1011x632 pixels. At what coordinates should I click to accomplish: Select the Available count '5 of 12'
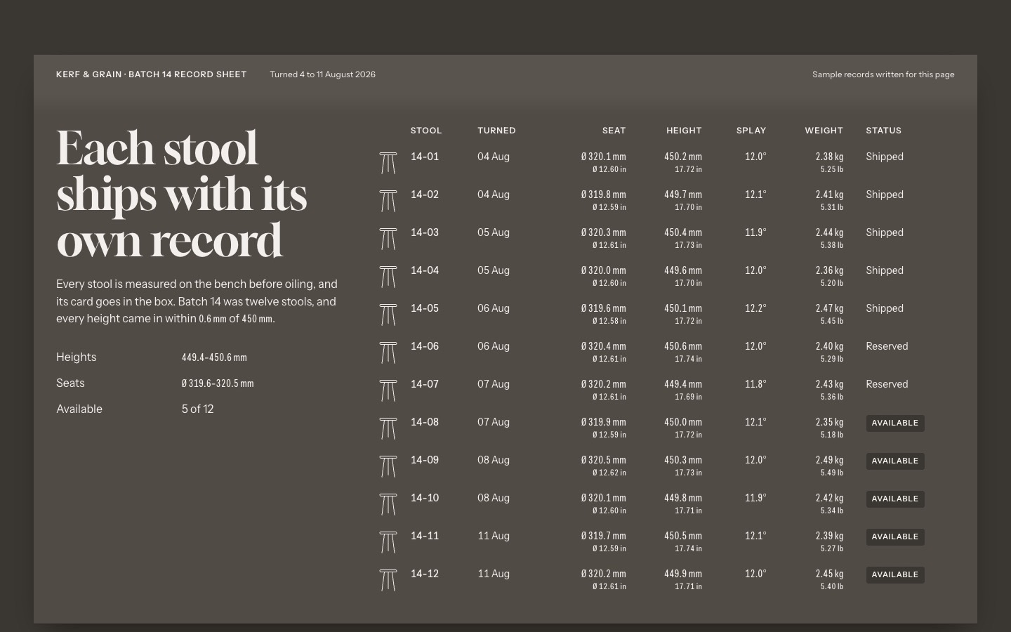point(197,409)
